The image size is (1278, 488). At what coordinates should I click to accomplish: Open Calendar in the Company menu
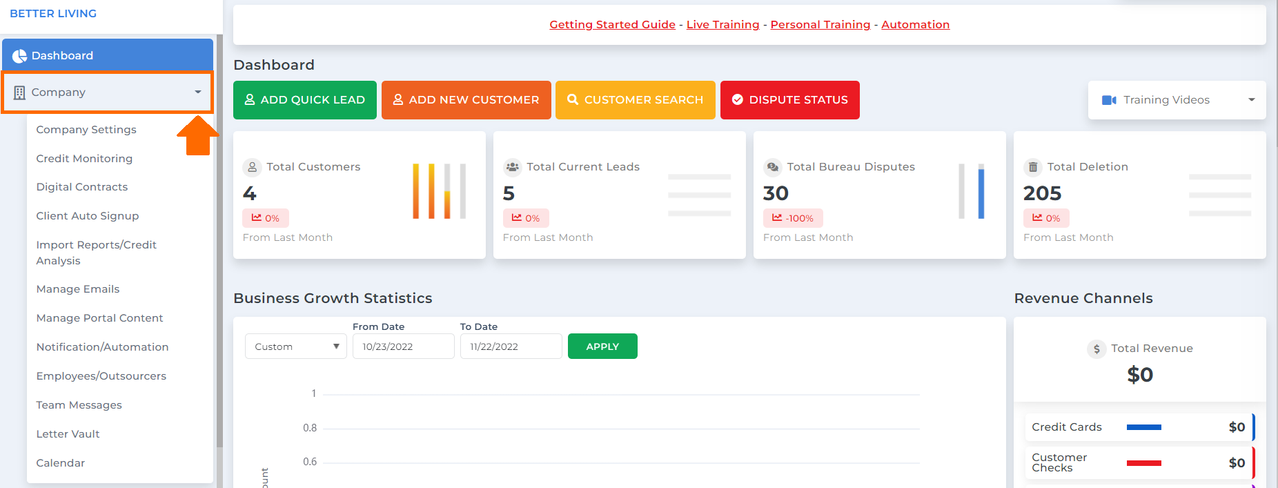tap(61, 463)
